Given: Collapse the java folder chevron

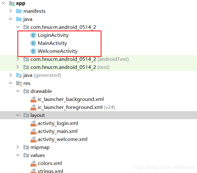Looking at the screenshot, I should pos(11,19).
